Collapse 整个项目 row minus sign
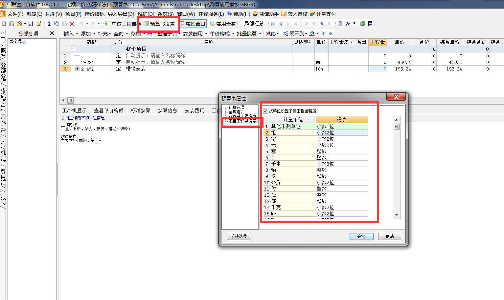Screen dimensions: 504x300 [x=74, y=49]
